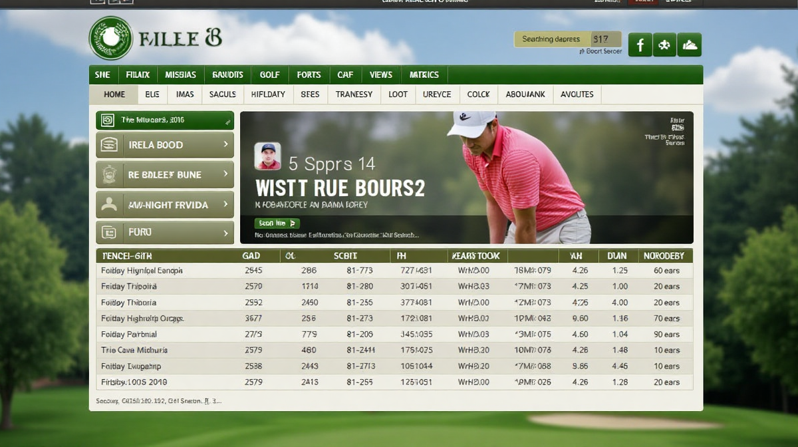Open the Friday Thipoira table row name

click(x=129, y=287)
